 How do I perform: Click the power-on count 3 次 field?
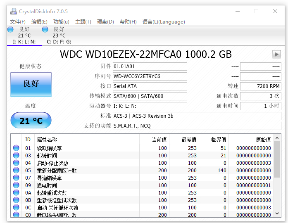261,96
